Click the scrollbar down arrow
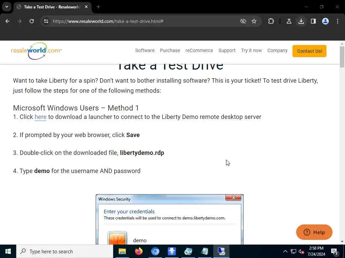 [342, 242]
